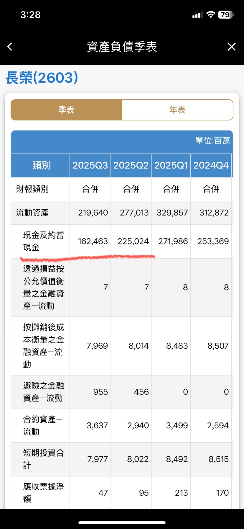
Task: Tap the back arrow icon
Action: click(x=10, y=47)
